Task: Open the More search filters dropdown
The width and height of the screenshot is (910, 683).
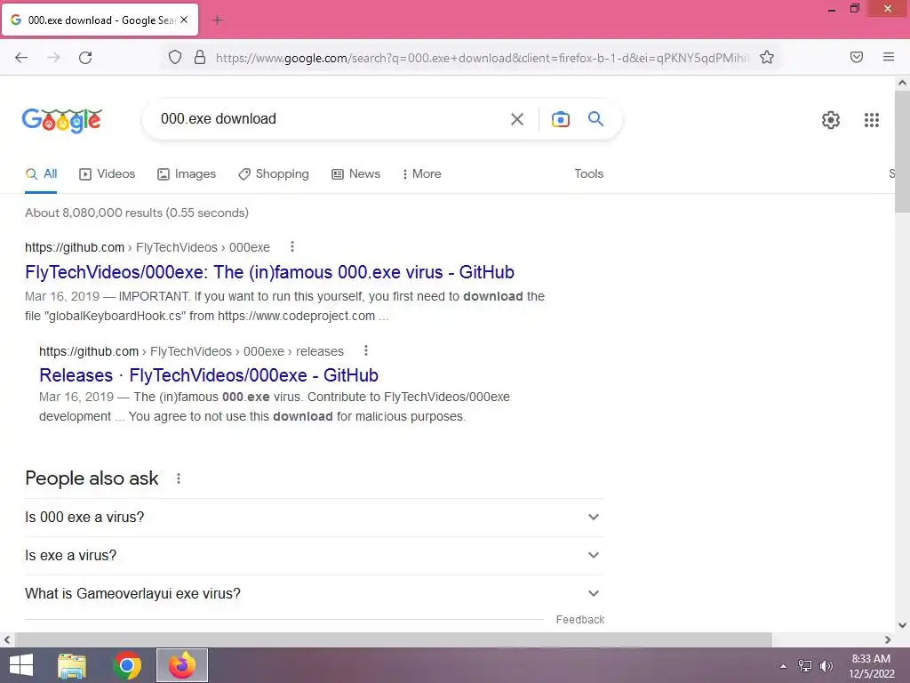Action: tap(421, 174)
